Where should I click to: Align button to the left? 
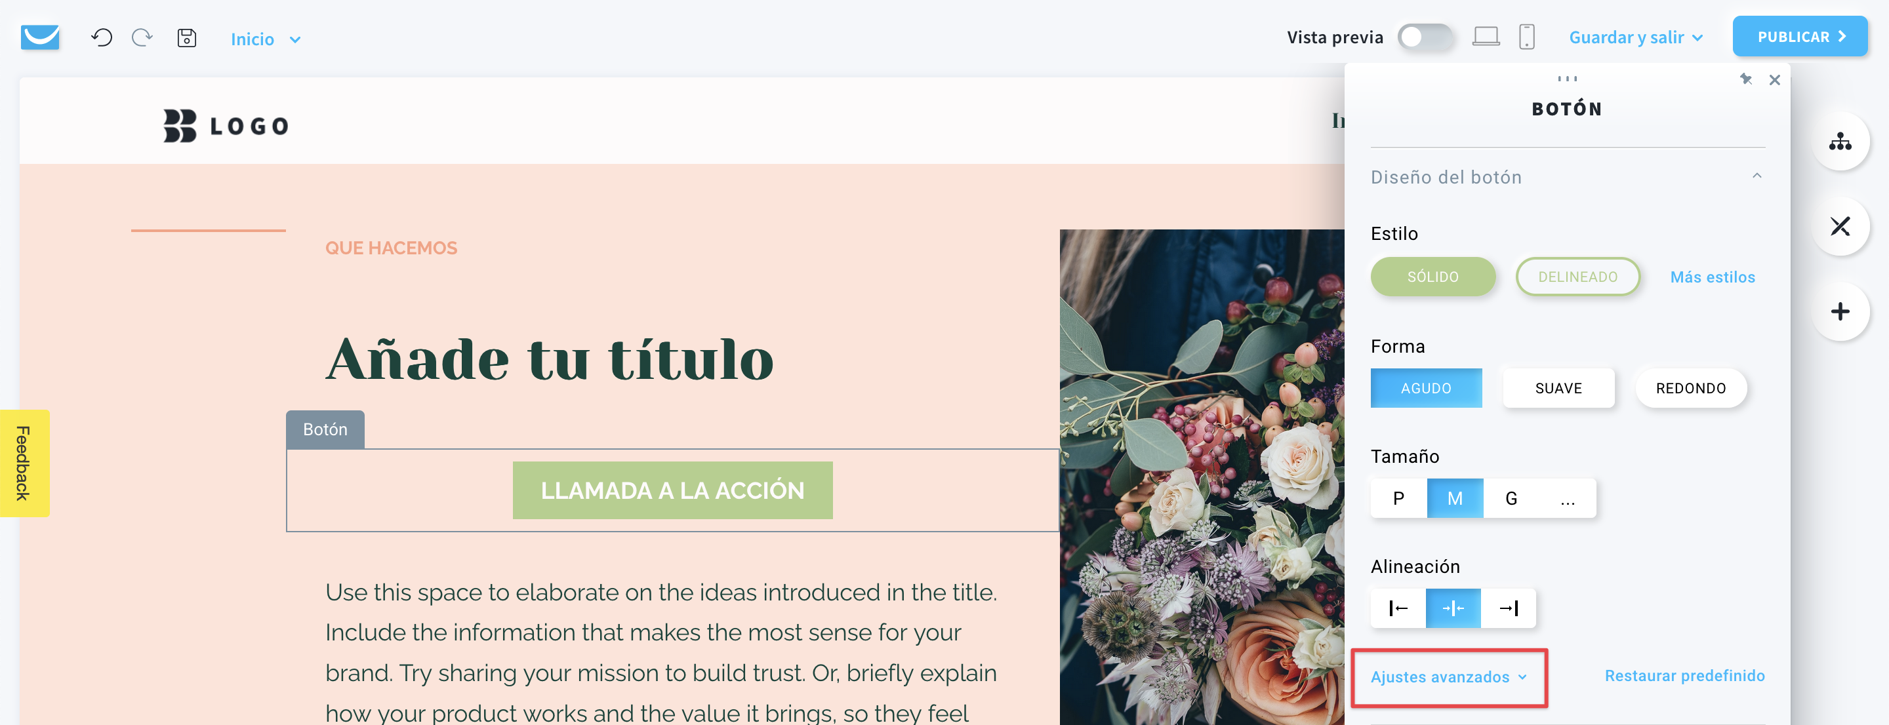coord(1398,608)
